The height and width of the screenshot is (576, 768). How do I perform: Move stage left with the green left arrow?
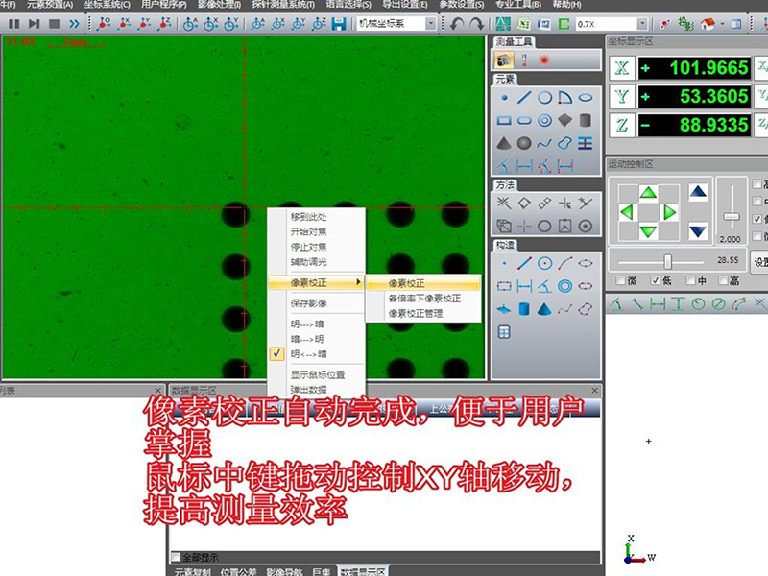pos(627,212)
